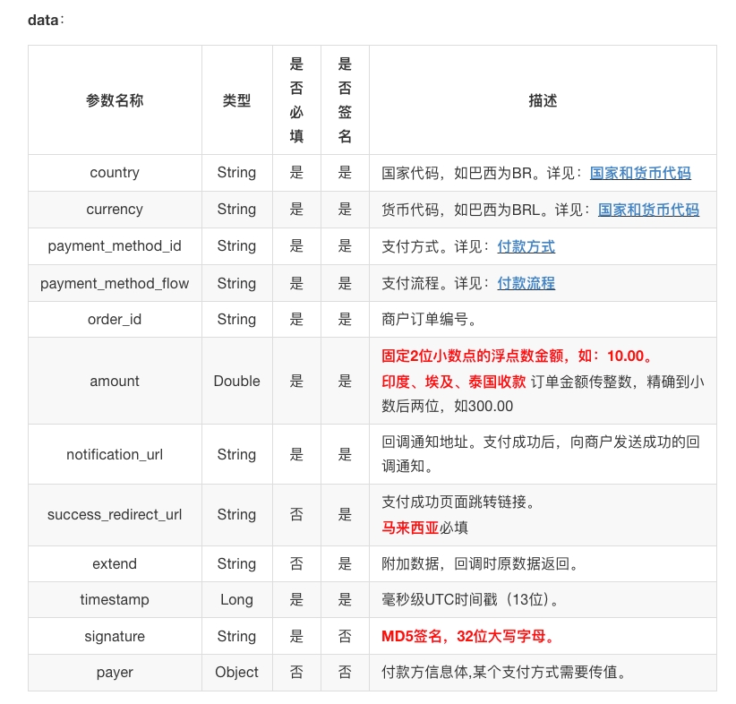The width and height of the screenshot is (736, 704).
Task: Click the 'Double' type cell
Action: pyautogui.click(x=236, y=381)
